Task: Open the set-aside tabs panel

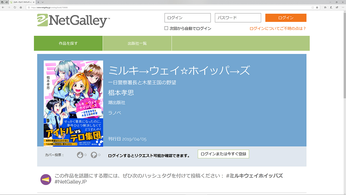Action: point(2,2)
